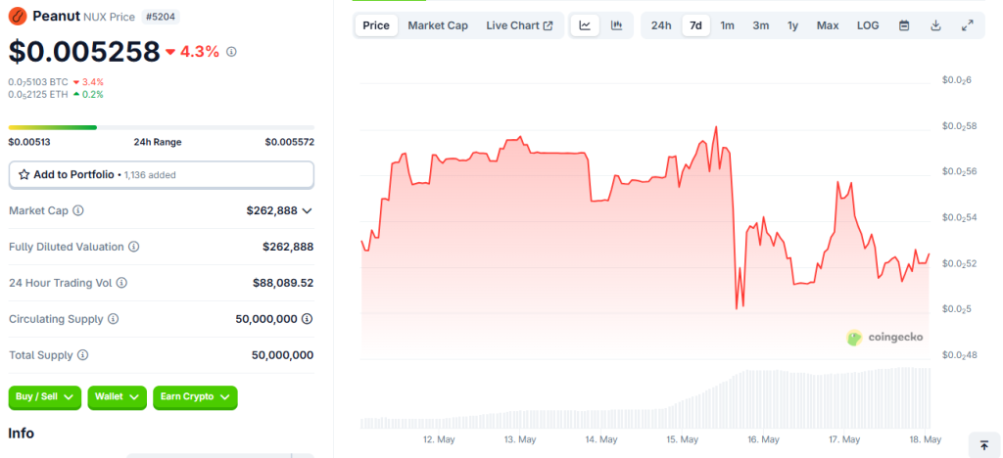
Task: Set chart range to Max
Action: tap(828, 25)
